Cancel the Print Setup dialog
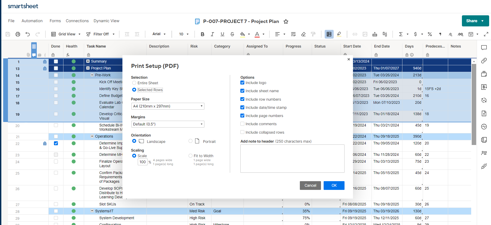Viewport: 491px width, 225px height. click(x=310, y=185)
